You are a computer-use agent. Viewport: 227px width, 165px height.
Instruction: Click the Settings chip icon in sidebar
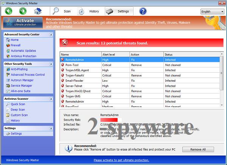(8, 134)
